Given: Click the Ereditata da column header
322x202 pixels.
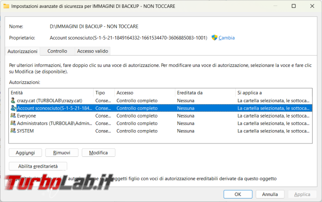Looking at the screenshot, I should click(205, 93).
